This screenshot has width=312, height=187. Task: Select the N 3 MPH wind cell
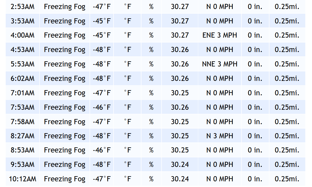tap(220, 136)
